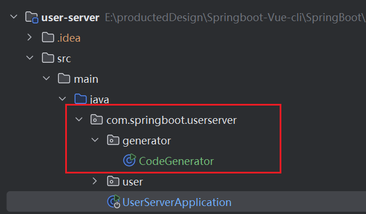The height and width of the screenshot is (214, 366).
Task: Expand the user package chevron
Action: tap(94, 181)
